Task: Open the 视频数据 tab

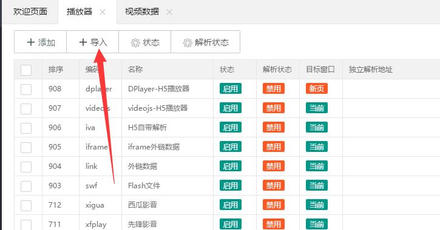Action: tap(142, 11)
